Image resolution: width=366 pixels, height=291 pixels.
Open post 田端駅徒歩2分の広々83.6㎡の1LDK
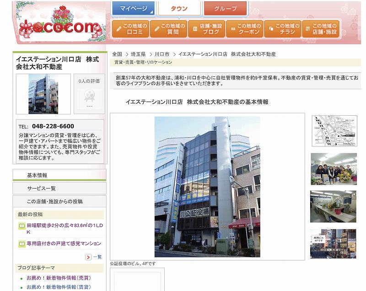65,228
